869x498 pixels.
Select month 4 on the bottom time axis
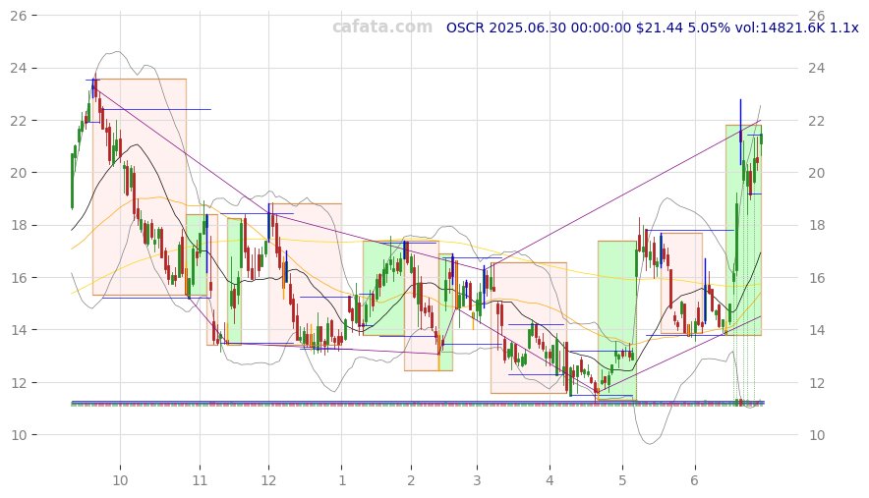click(550, 480)
